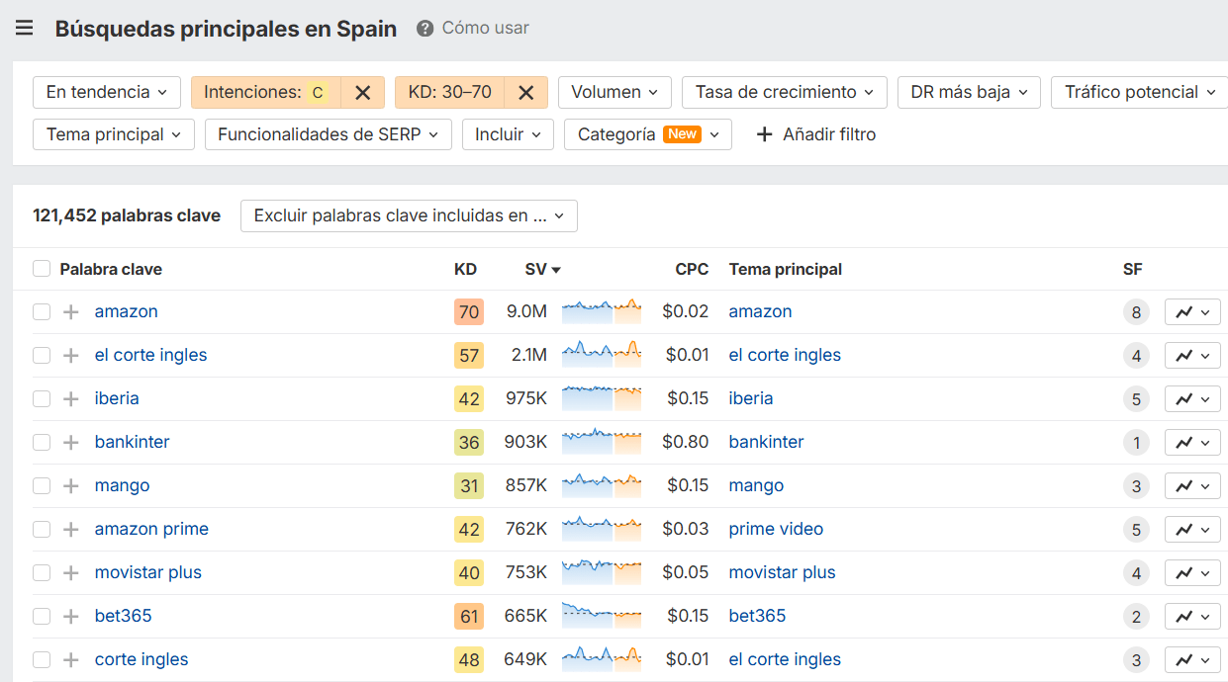Open the KD: 30–70 filter

[x=450, y=92]
